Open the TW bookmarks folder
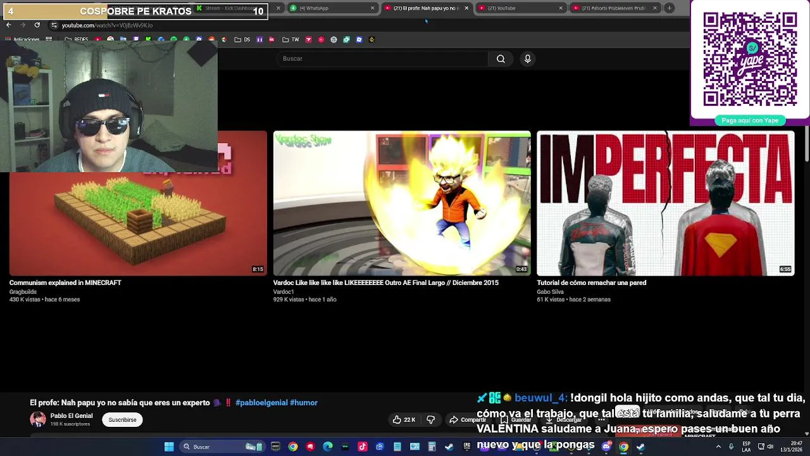 291,39
